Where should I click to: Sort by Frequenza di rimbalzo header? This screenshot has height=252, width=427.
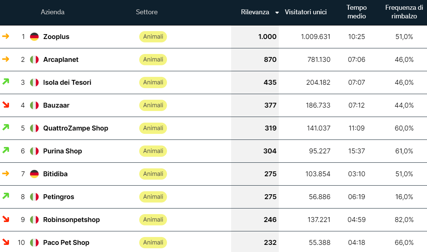[404, 12]
